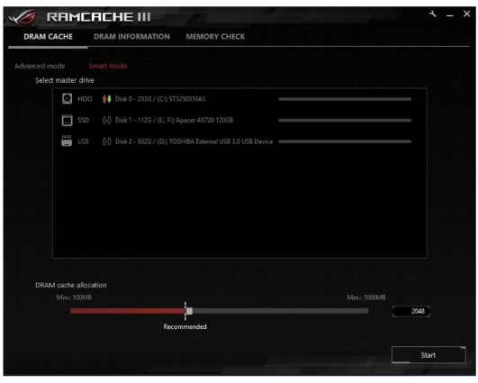Switch to Advanced mode
This screenshot has height=383, width=478.
(40, 66)
